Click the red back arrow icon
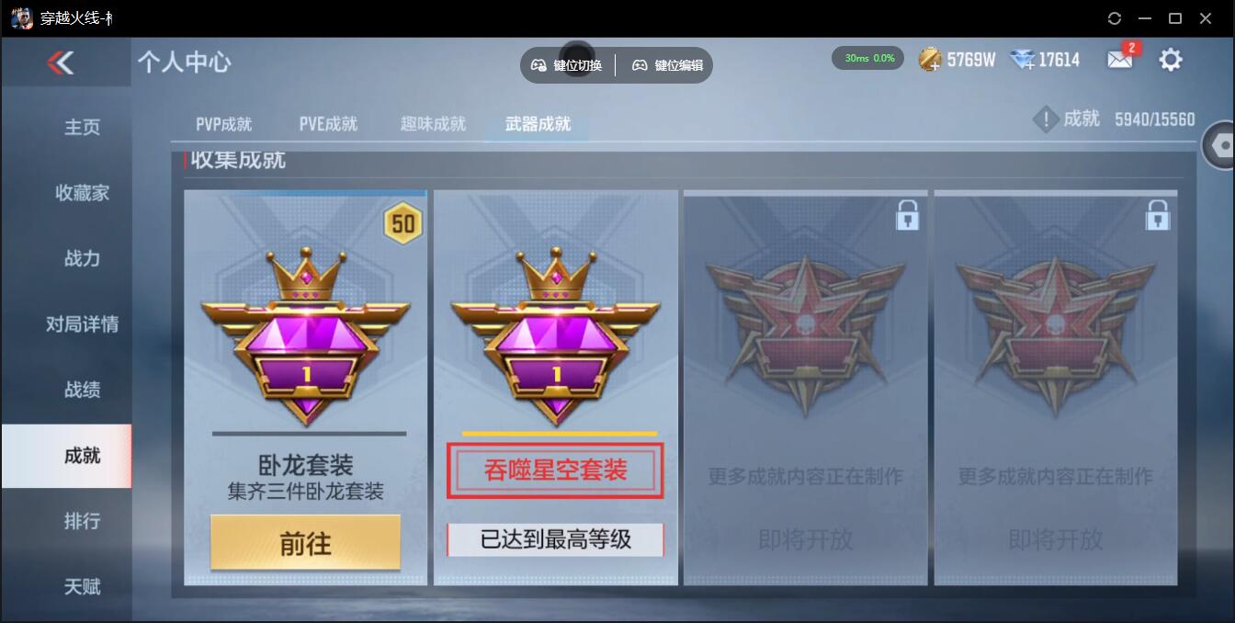Viewport: 1235px width, 623px height. click(x=61, y=62)
